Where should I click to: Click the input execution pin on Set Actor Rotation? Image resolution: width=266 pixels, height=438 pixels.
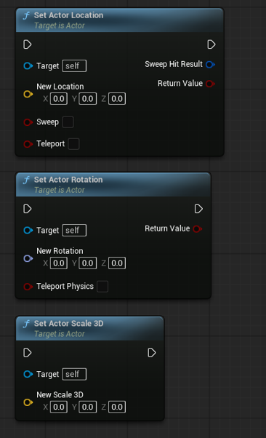(28, 209)
